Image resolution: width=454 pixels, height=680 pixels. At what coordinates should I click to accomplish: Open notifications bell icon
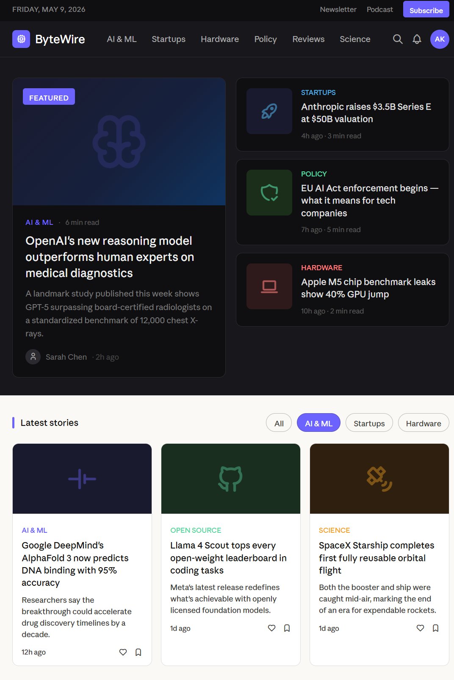pyautogui.click(x=417, y=39)
